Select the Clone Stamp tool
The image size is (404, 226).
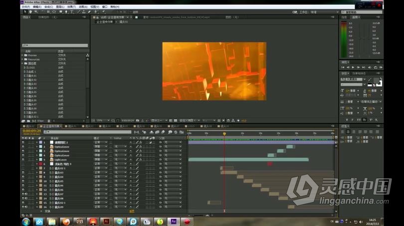(x=84, y=12)
